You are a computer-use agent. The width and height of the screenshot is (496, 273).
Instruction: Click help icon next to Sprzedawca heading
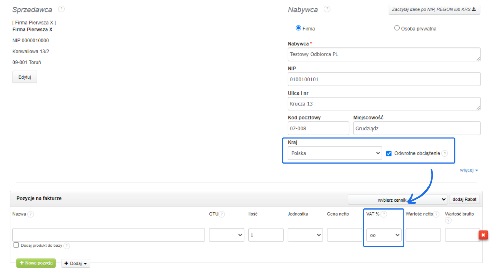click(61, 9)
